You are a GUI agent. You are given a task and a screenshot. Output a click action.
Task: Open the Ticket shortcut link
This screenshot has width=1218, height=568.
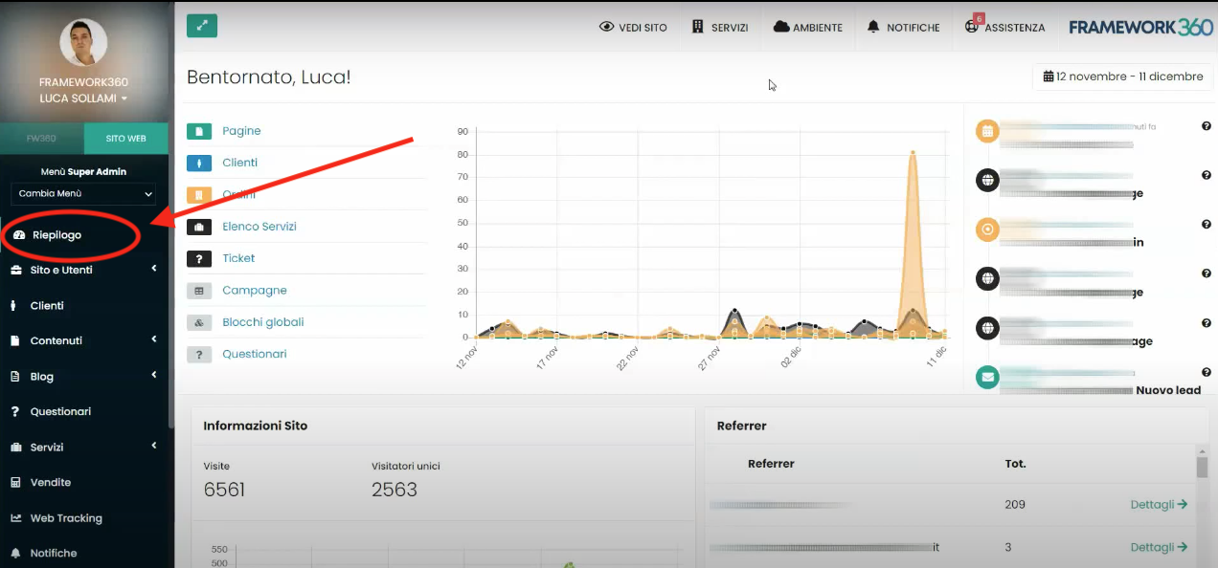(x=238, y=258)
